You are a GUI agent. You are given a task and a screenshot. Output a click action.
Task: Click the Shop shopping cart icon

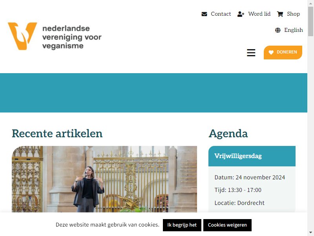[280, 14]
